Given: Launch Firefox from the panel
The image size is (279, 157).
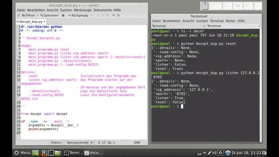Looking at the screenshot, I should coord(44,153).
